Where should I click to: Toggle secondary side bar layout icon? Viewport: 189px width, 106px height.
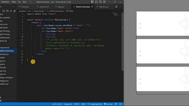tap(100, 2)
